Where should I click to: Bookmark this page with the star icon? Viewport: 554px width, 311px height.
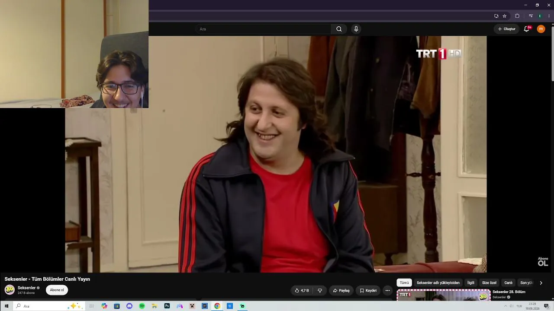[505, 16]
